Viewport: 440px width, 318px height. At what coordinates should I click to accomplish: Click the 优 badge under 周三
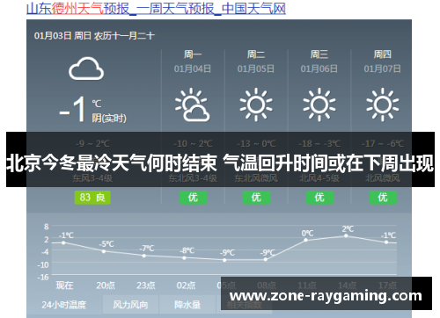point(319,198)
